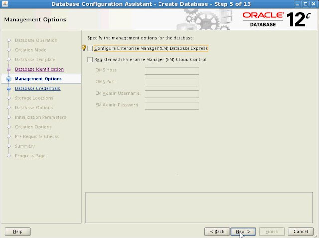Image resolution: width=319 pixels, height=238 pixels.
Task: Click the Database Template step label
Action: (35, 60)
